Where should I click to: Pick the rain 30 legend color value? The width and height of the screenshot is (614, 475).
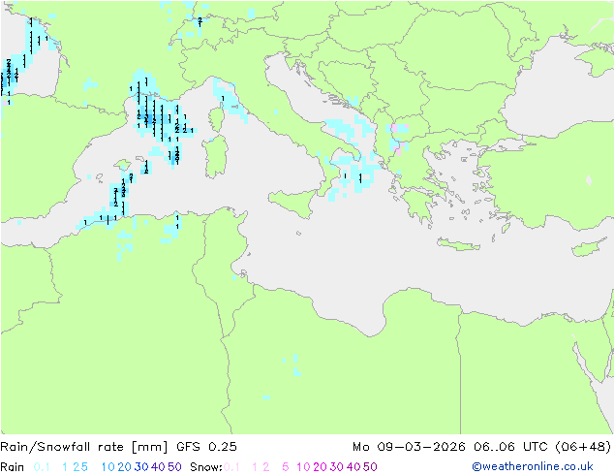point(141,467)
